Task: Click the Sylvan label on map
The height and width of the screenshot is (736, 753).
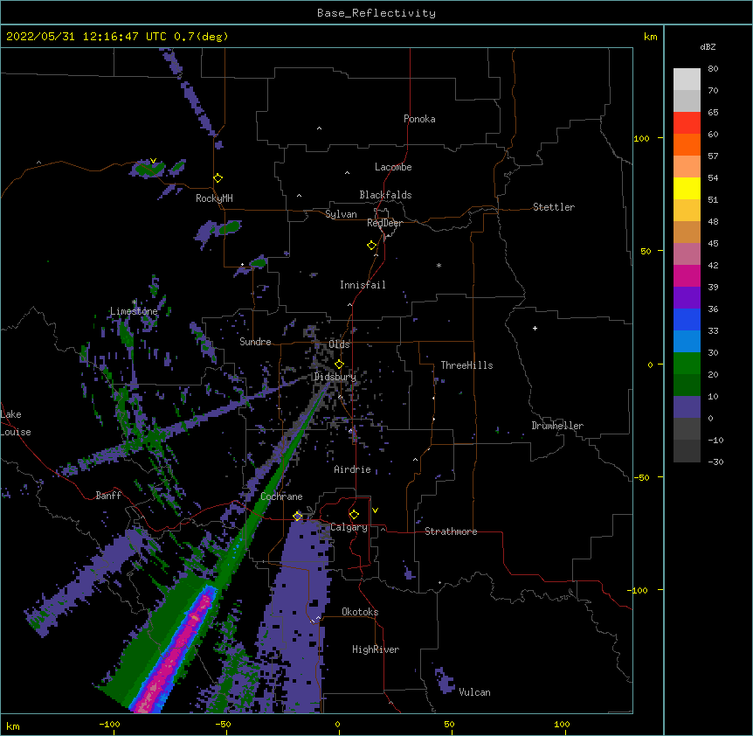Action: tap(341, 214)
